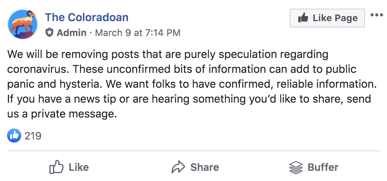Viewport: 387px width, 181px height.
Task: Click the Buffer stacked layers icon
Action: coord(296,168)
